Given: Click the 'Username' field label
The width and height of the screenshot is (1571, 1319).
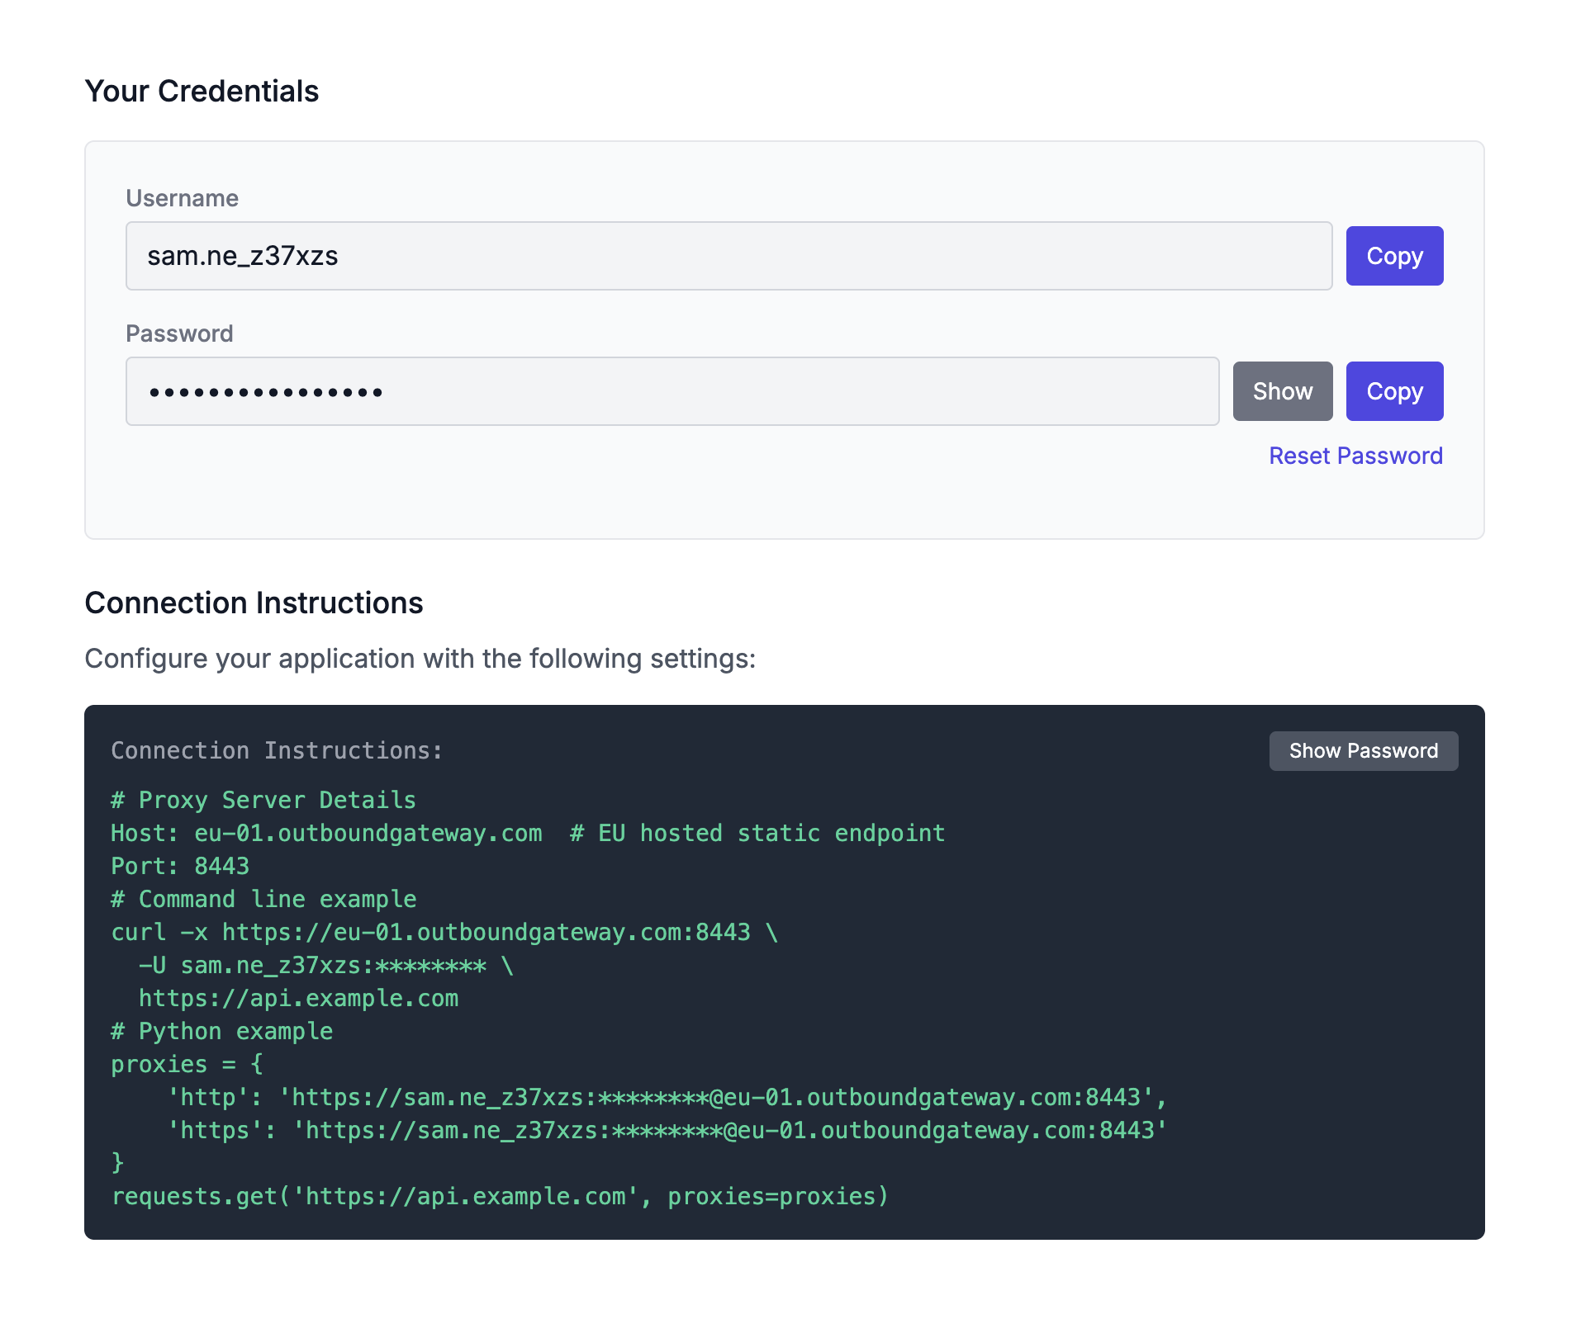Looking at the screenshot, I should coord(182,198).
